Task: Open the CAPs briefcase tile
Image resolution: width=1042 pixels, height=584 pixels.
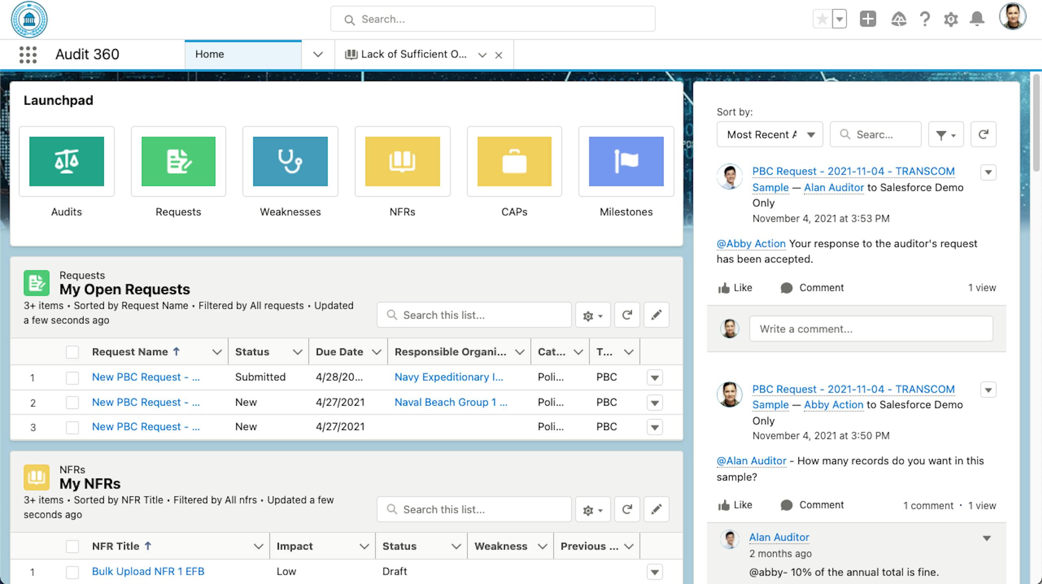Action: pyautogui.click(x=514, y=162)
